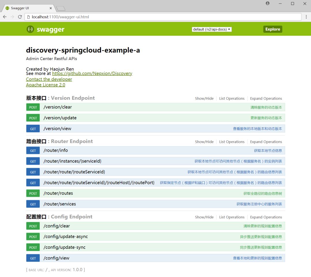The height and width of the screenshot is (277, 311).
Task: Click List Operations for Version Endpoint
Action: pos(232,98)
